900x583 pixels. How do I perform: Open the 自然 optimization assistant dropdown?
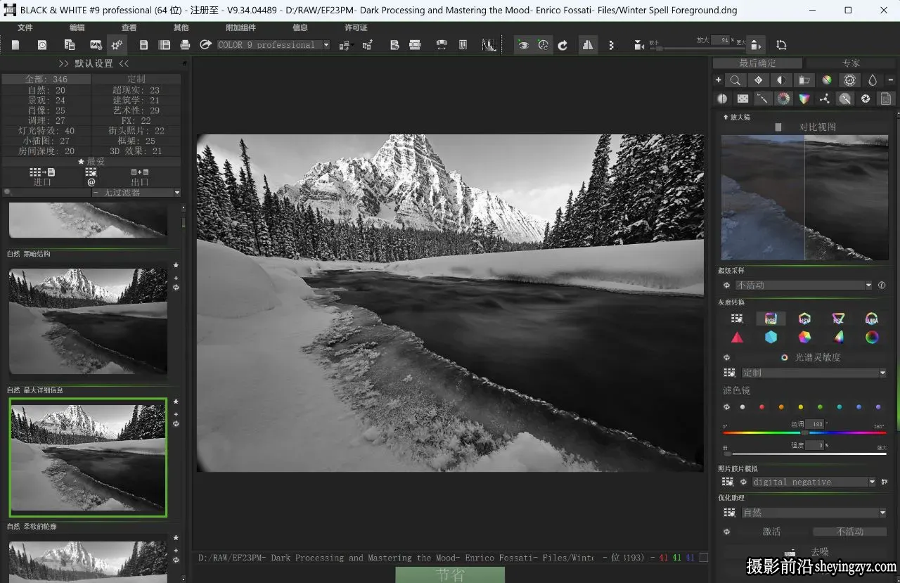click(x=814, y=513)
